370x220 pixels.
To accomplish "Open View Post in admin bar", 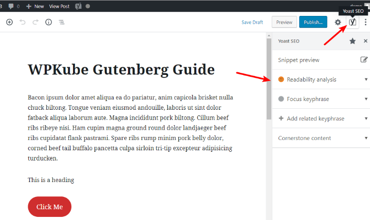I will coord(59,6).
